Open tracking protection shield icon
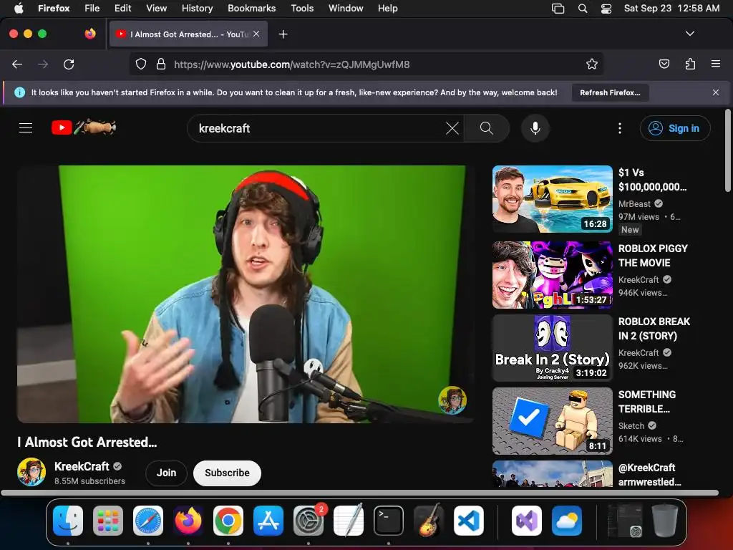This screenshot has width=733, height=550. pos(141,64)
